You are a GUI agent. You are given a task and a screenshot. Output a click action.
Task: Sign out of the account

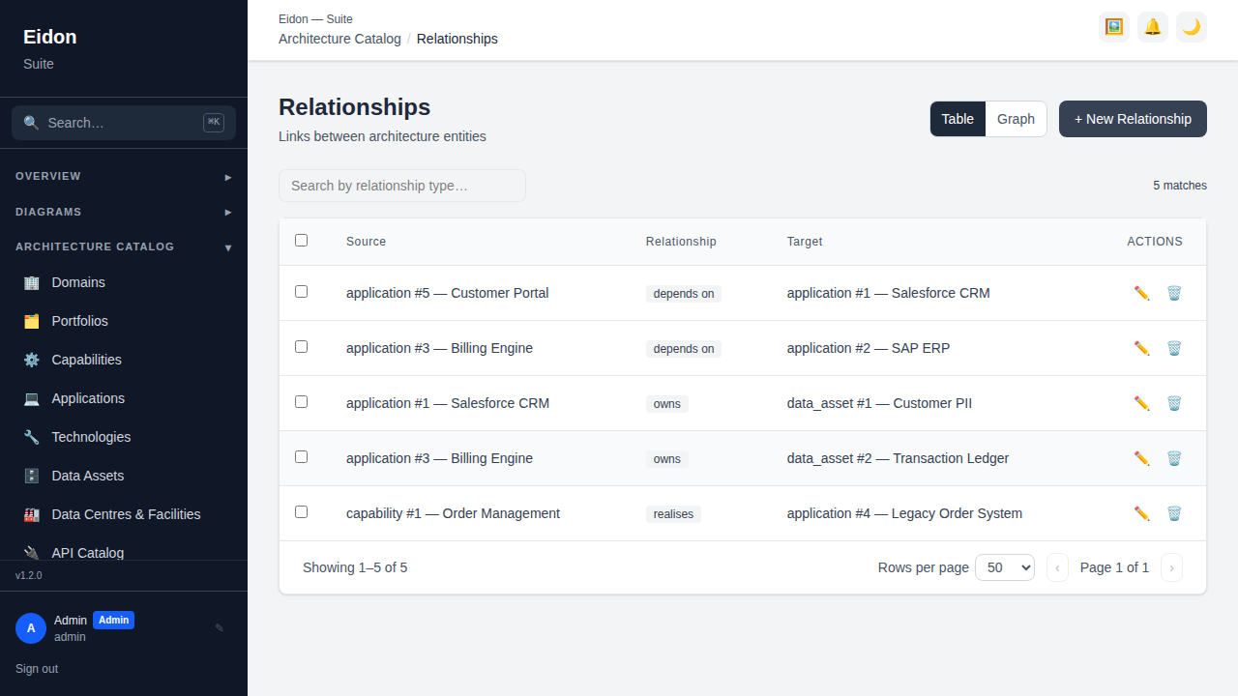coord(37,669)
